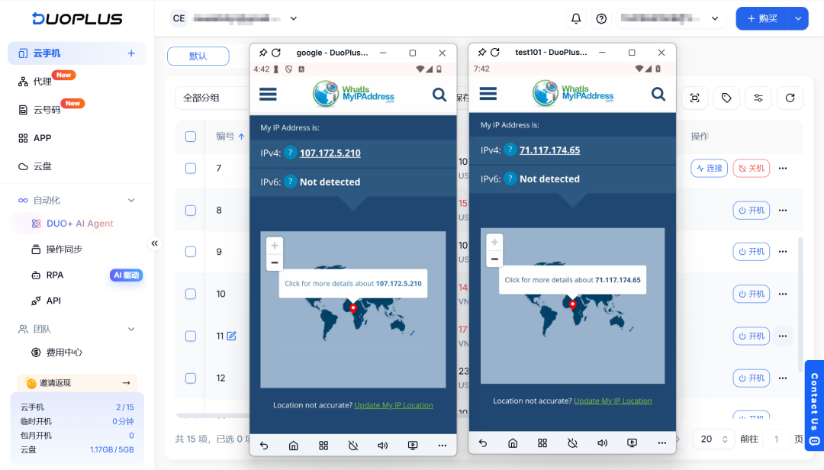Select the checkbox for row 9
Image resolution: width=824 pixels, height=470 pixels.
pos(191,252)
